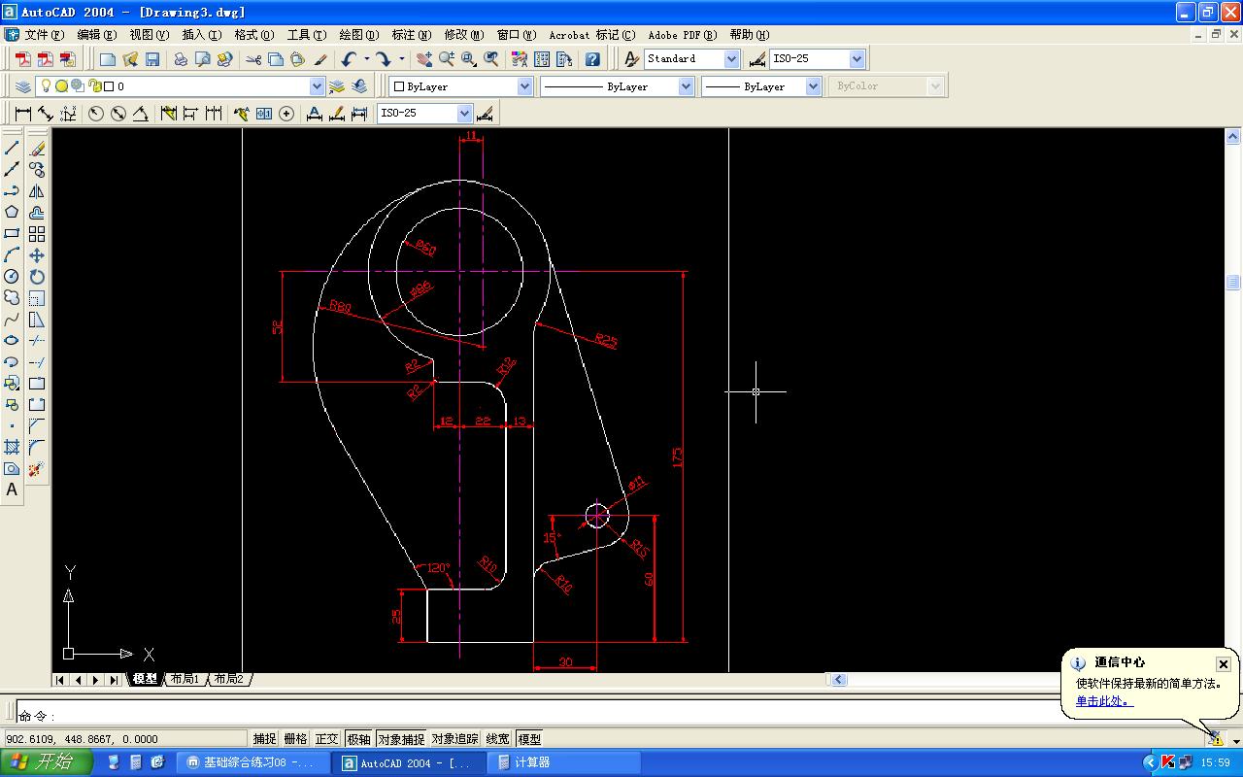The height and width of the screenshot is (777, 1243).
Task: Select the Multiline Text tool
Action: pyautogui.click(x=12, y=490)
